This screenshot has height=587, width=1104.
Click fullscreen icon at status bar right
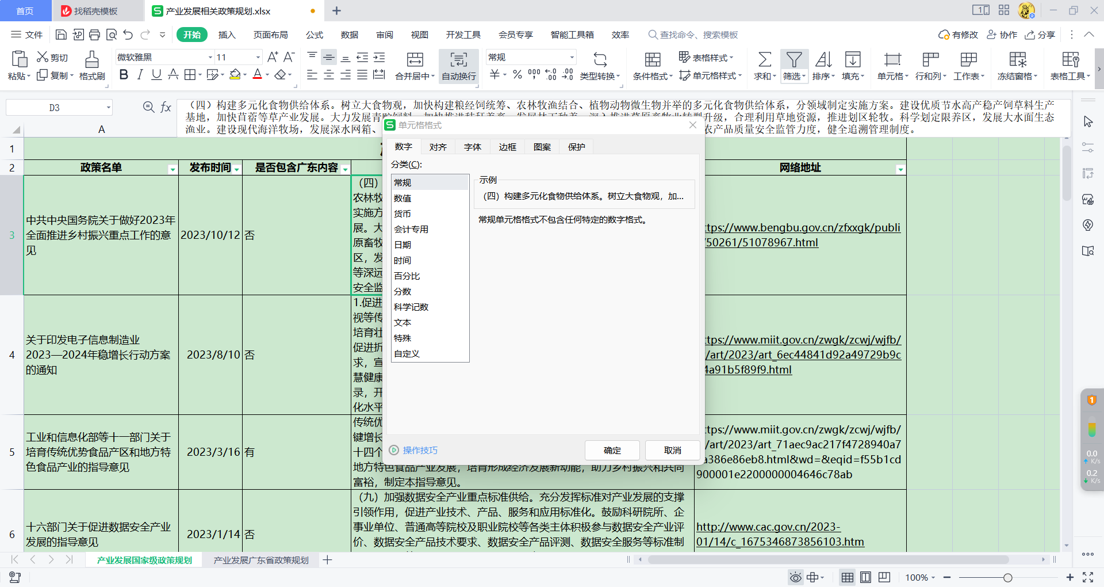pos(1088,577)
